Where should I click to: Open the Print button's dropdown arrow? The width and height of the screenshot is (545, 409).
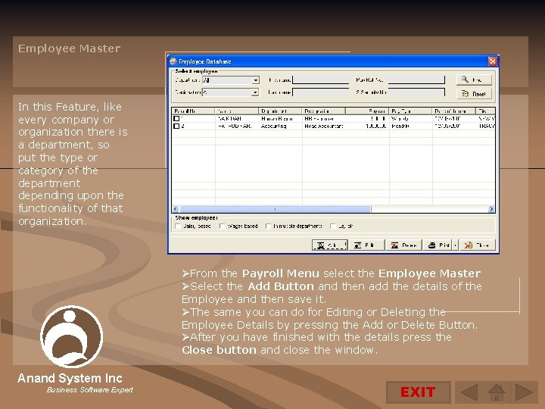tap(456, 245)
